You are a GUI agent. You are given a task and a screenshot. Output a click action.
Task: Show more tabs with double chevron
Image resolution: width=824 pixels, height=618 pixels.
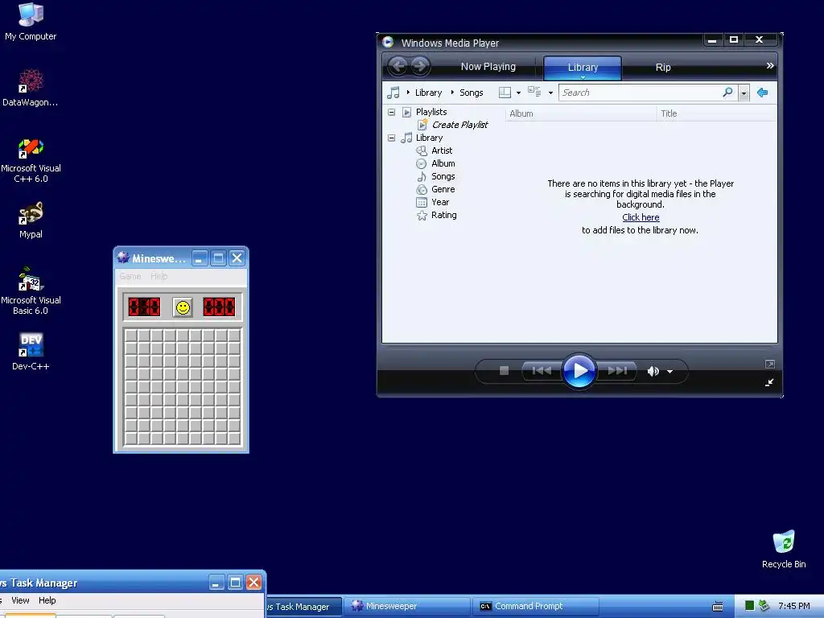tap(770, 66)
